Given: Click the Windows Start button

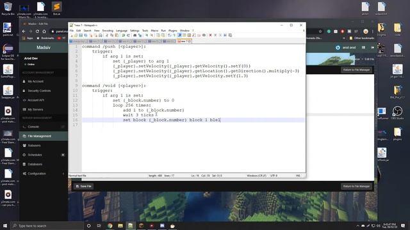Looking at the screenshot, I should click(5, 226).
